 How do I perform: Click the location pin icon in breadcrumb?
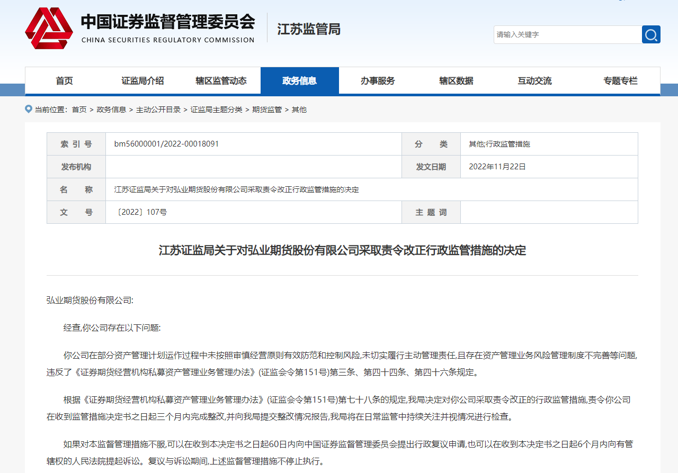(x=29, y=109)
